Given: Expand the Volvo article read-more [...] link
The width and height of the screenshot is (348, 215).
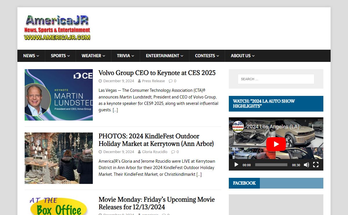Looking at the screenshot, I should [115, 110].
